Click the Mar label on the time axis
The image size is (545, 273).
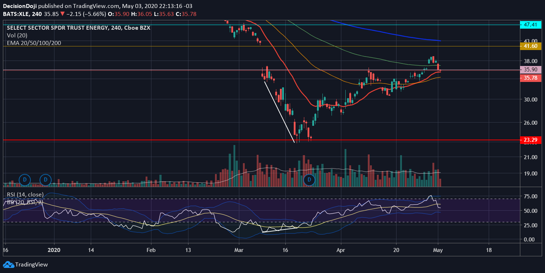[239, 250]
